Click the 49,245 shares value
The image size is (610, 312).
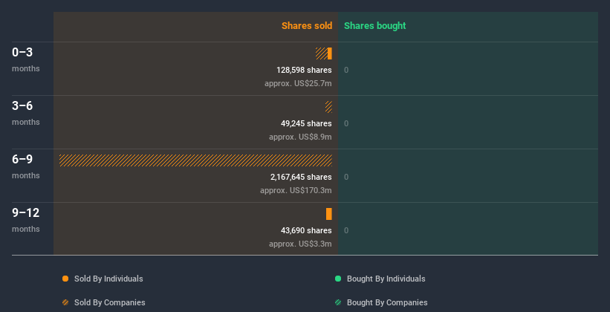point(307,123)
